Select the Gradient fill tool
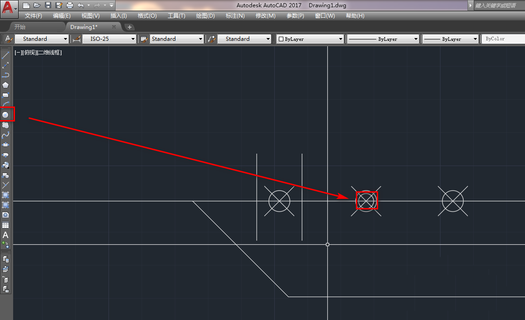Screen dimensions: 525x320 click(x=5, y=205)
